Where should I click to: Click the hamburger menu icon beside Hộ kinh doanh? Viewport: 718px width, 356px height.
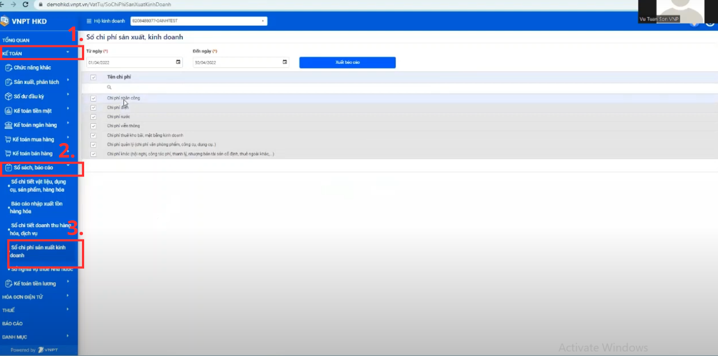tap(89, 21)
